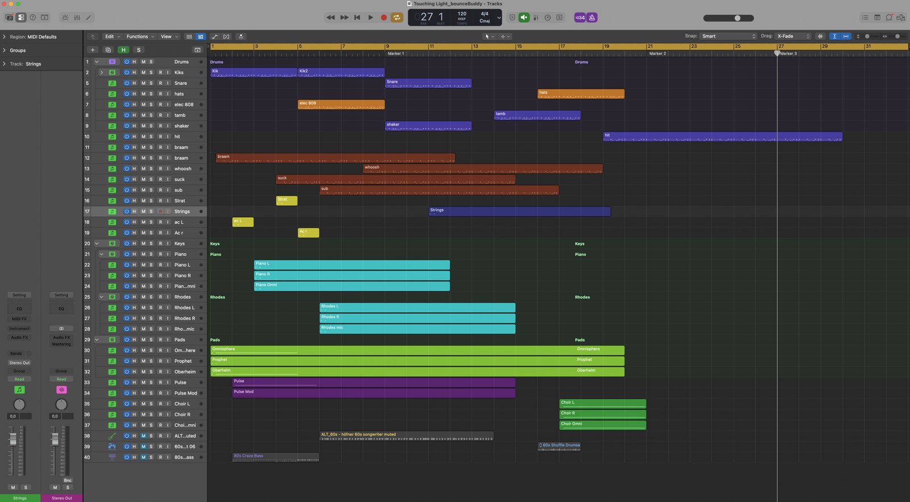The image size is (910, 502).
Task: Click the Play button
Action: [x=370, y=18]
